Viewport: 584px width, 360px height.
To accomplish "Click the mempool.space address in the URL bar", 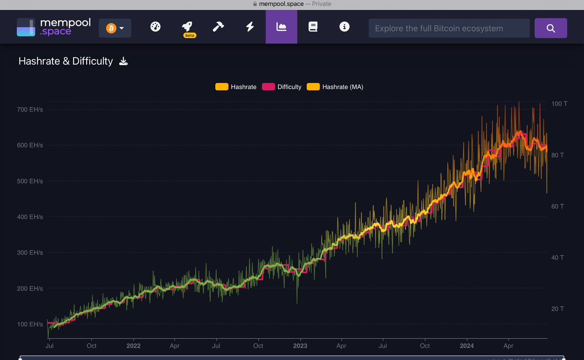I will tap(281, 4).
